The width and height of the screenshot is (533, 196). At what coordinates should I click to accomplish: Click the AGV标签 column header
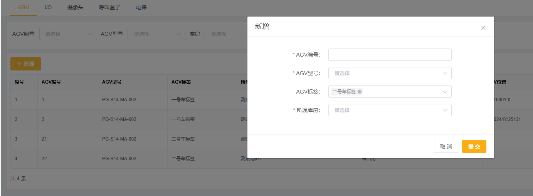point(181,82)
